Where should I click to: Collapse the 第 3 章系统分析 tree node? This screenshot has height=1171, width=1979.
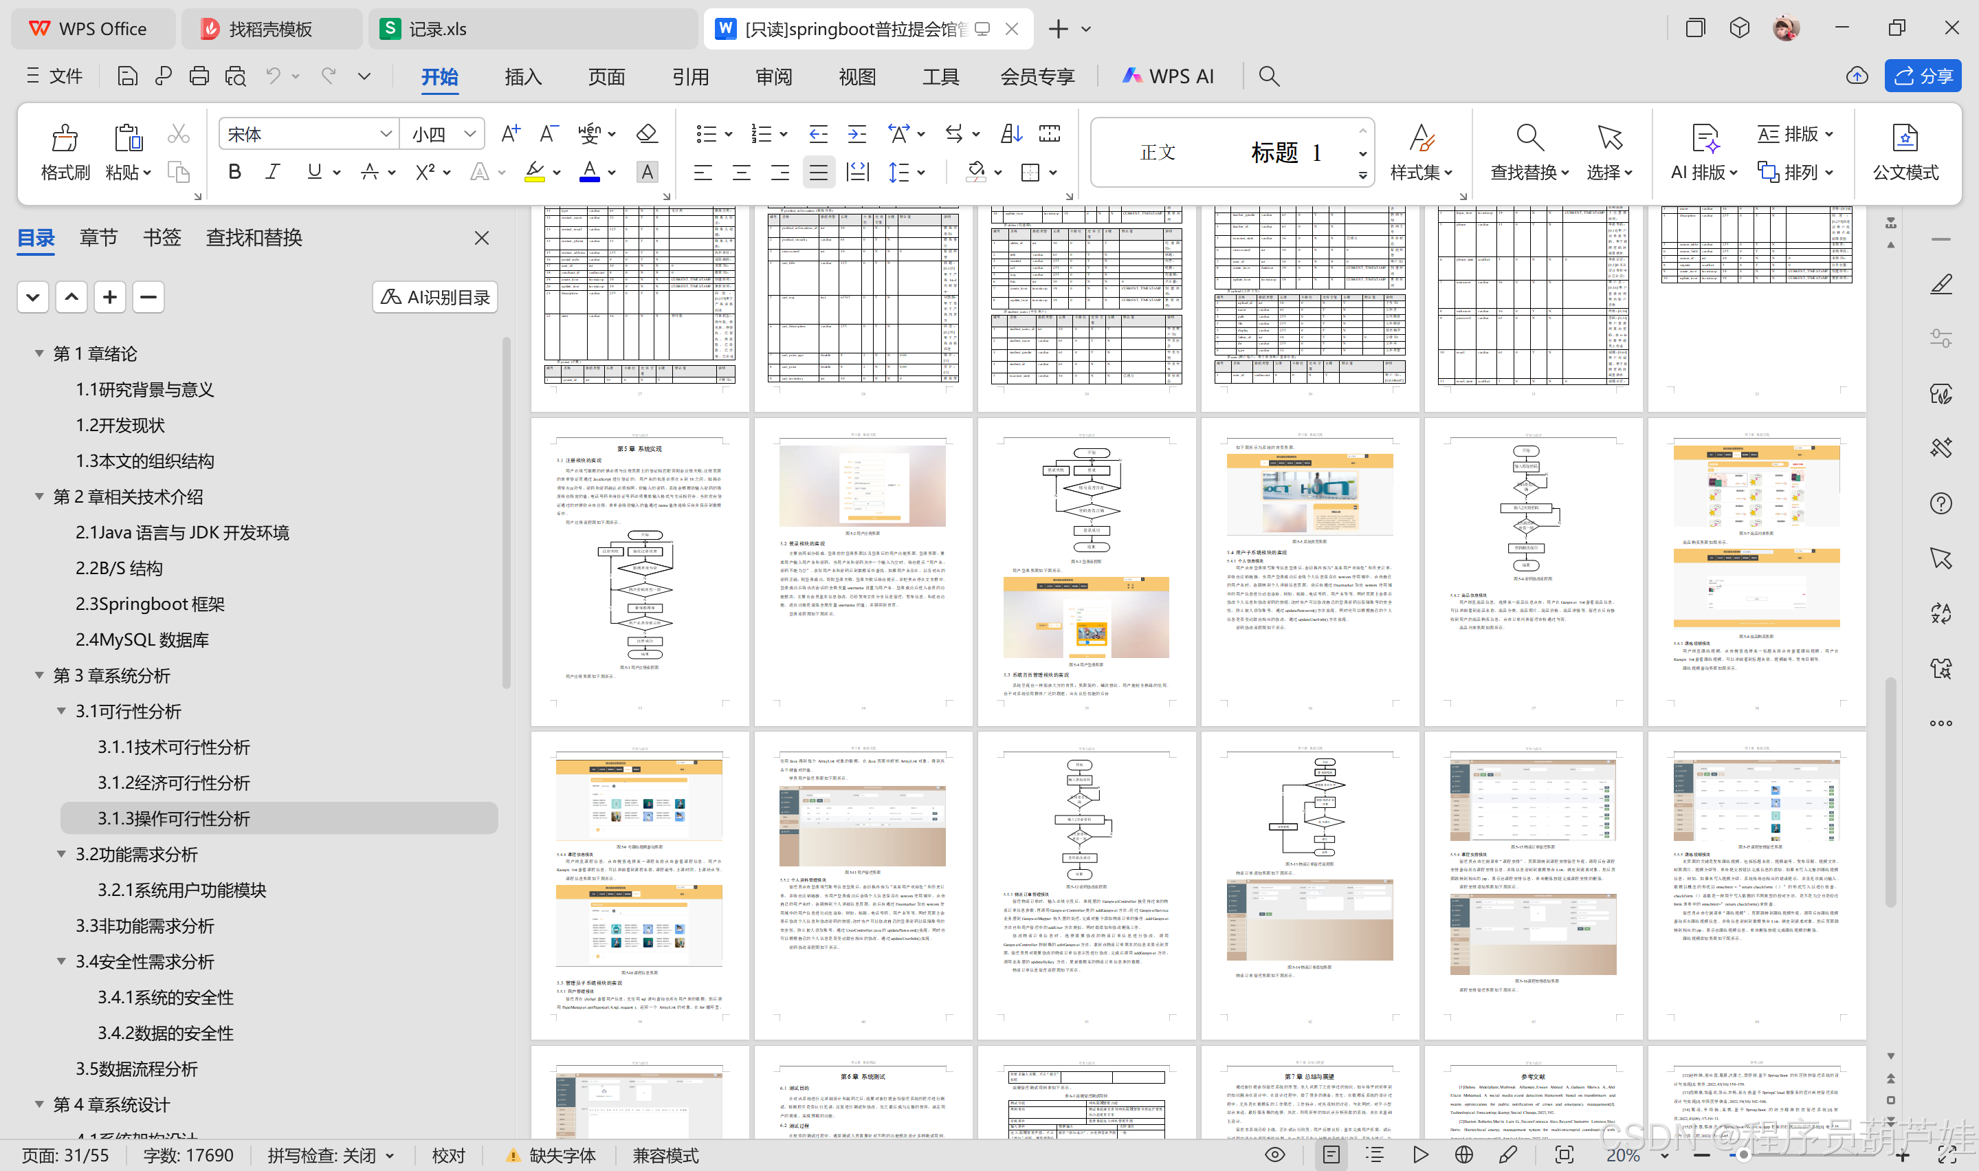tap(38, 675)
